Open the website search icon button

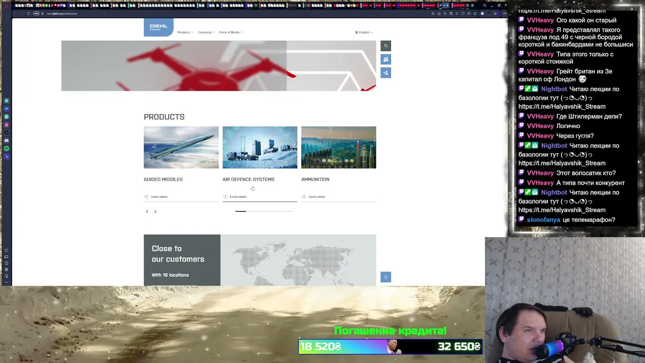385,46
